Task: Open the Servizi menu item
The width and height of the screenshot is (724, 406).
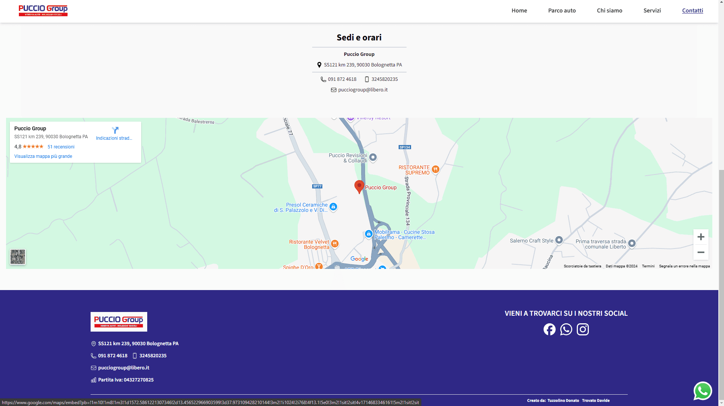Action: pyautogui.click(x=652, y=11)
